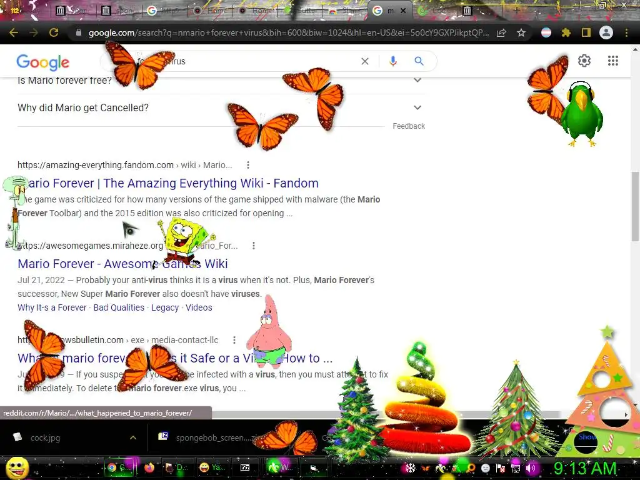640x480 pixels.
Task: Open the "Legacy" sitelink
Action: point(165,307)
